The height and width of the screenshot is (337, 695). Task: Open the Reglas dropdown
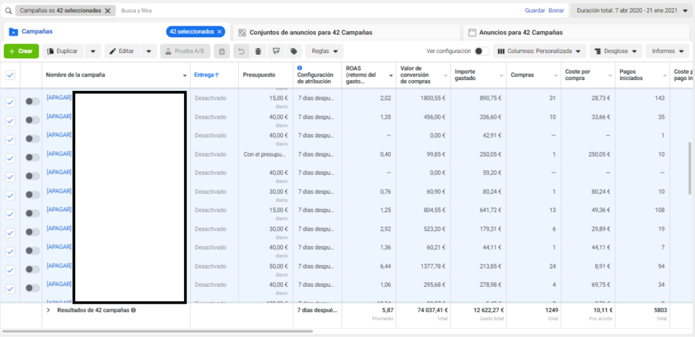tap(324, 52)
